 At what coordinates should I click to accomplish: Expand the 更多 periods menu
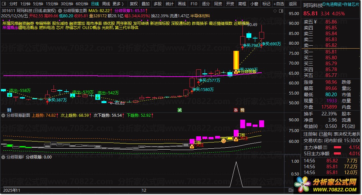118,4
